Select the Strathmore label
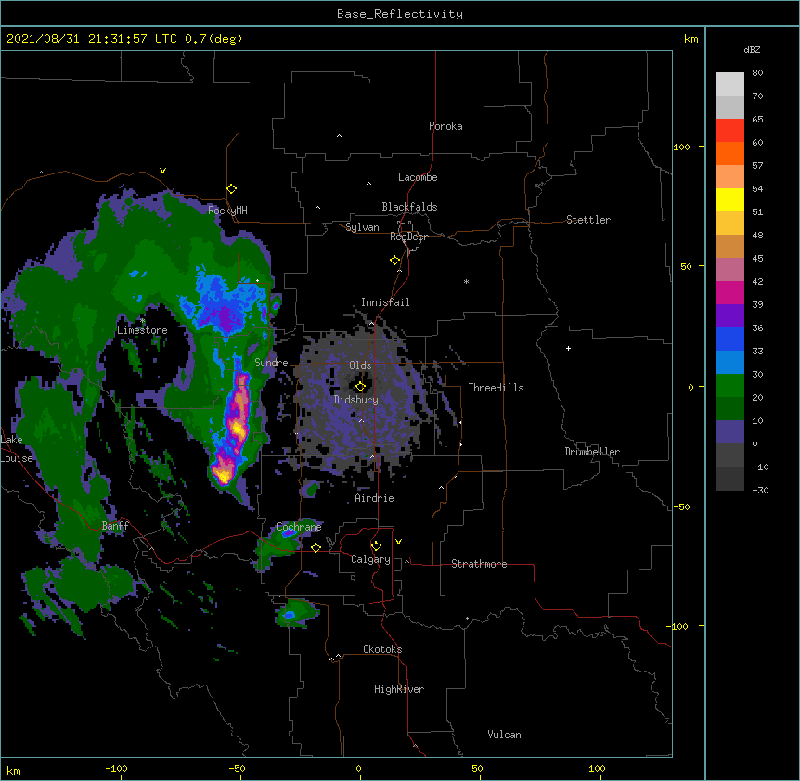This screenshot has height=781, width=800. click(x=479, y=564)
